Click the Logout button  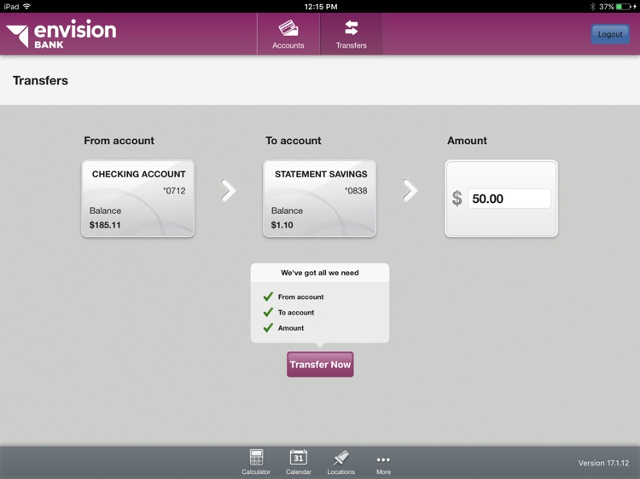coord(610,34)
